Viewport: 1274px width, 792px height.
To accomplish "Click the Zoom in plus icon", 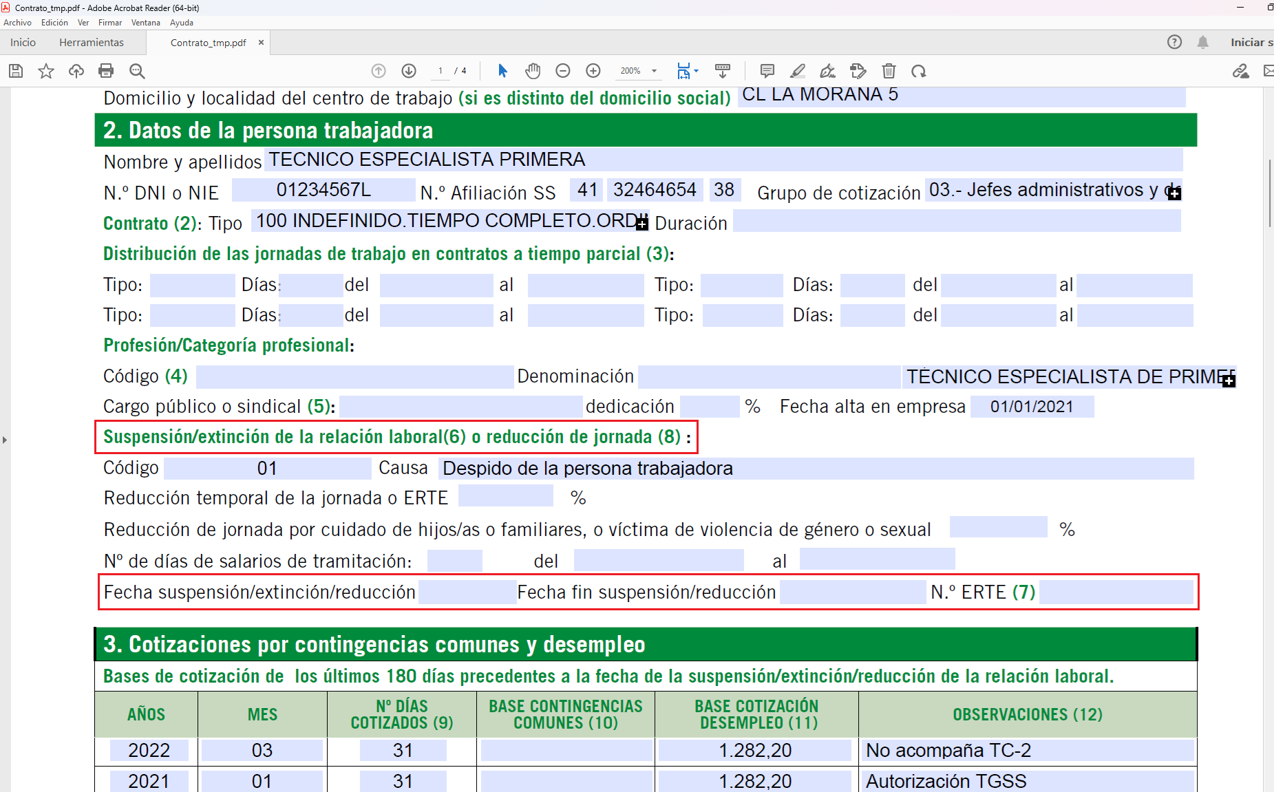I will (x=593, y=71).
